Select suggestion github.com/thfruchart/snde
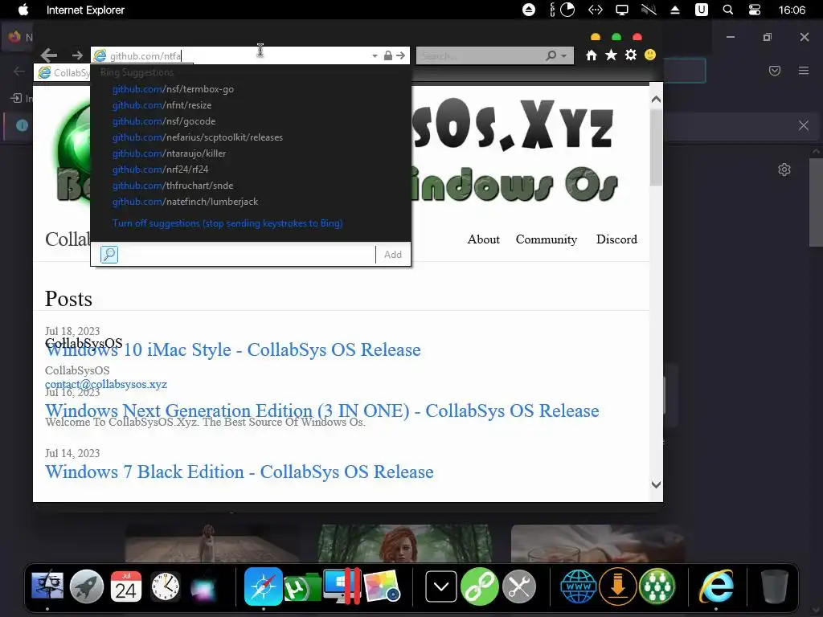The image size is (823, 617). point(173,186)
